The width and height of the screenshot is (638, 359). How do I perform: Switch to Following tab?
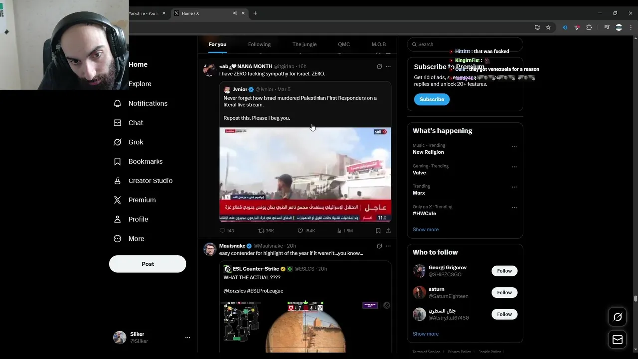(259, 44)
